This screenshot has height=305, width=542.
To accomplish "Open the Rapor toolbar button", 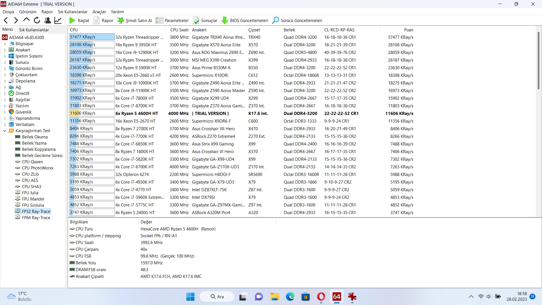I will coord(104,20).
